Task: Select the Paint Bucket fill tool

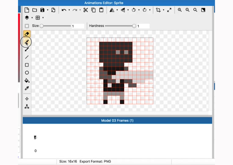Action: [x=27, y=81]
